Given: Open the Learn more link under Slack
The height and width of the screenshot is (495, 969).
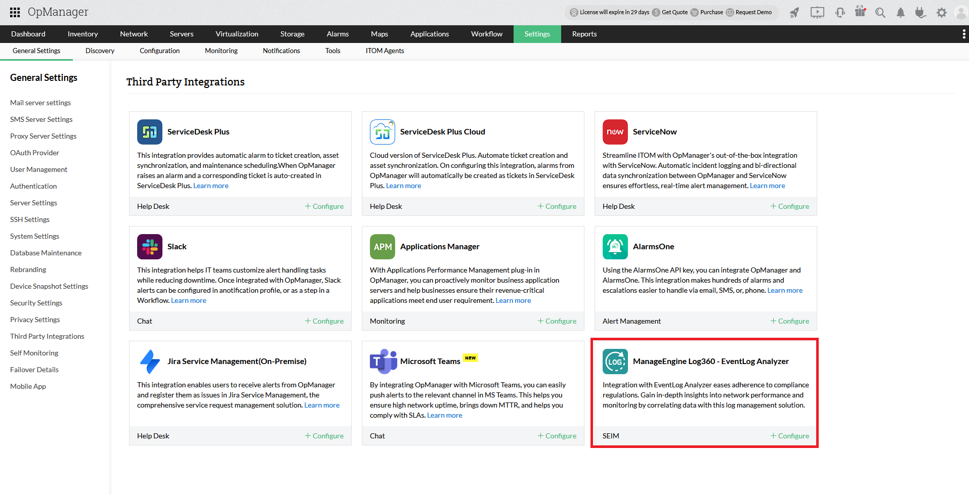Looking at the screenshot, I should click(x=188, y=300).
